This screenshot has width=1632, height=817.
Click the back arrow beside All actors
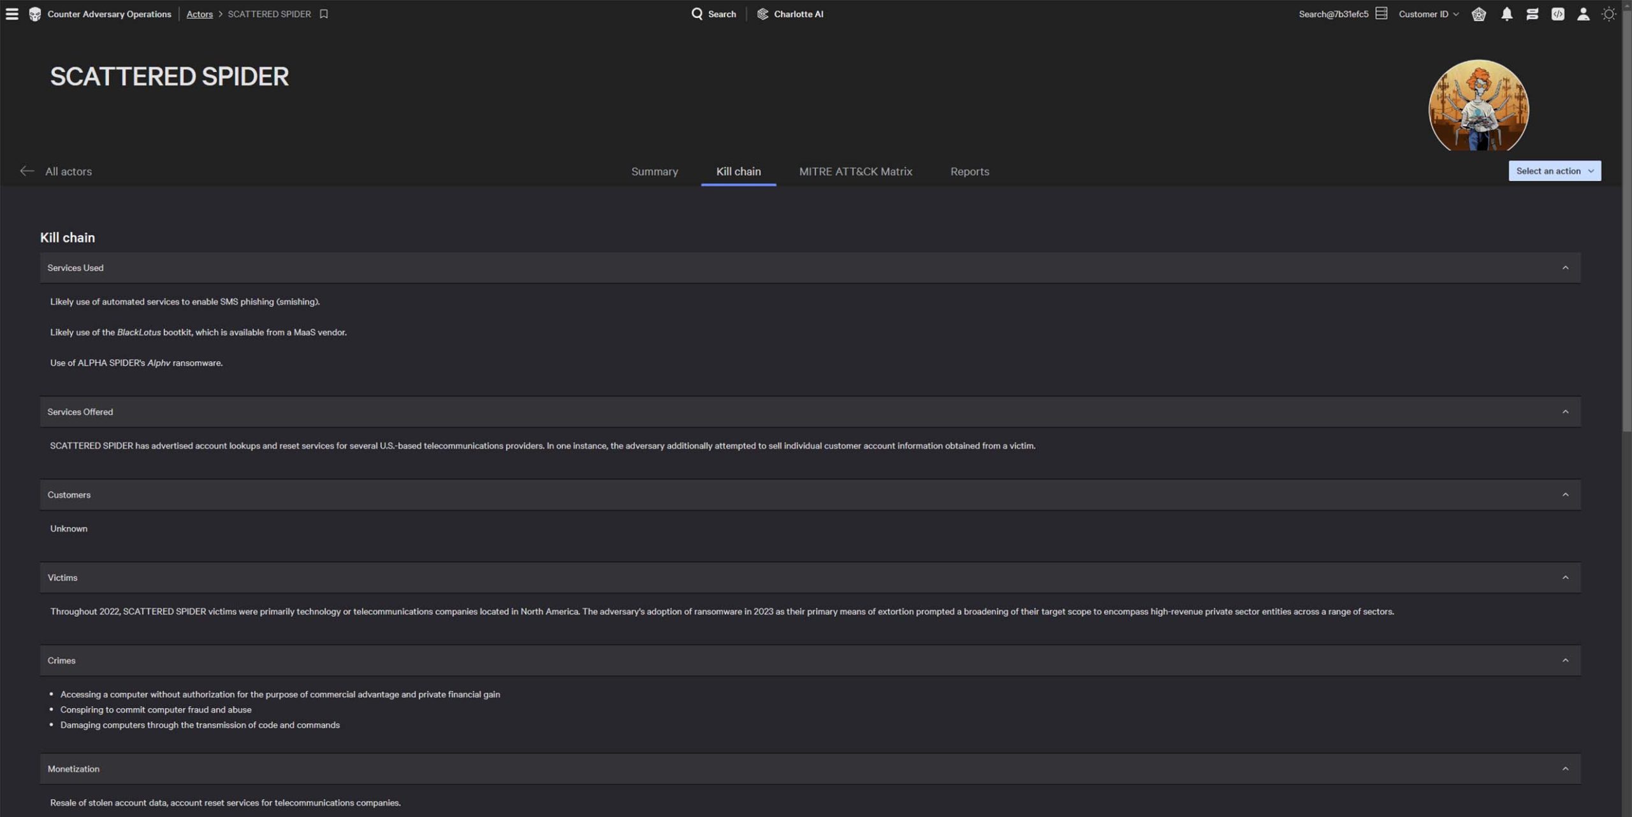[26, 171]
